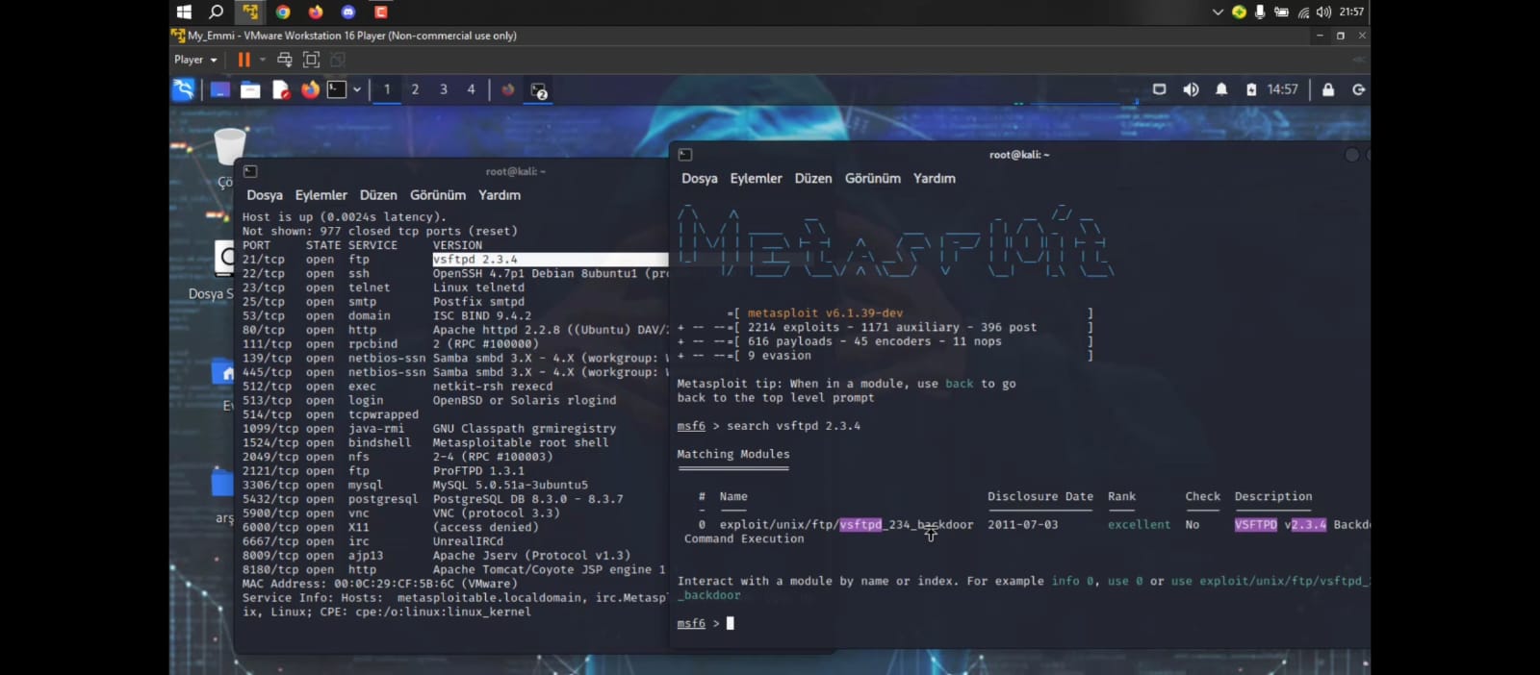Screen dimensions: 1540x675
Task: Click the Windows clock showing 21:57
Action: tap(1351, 12)
